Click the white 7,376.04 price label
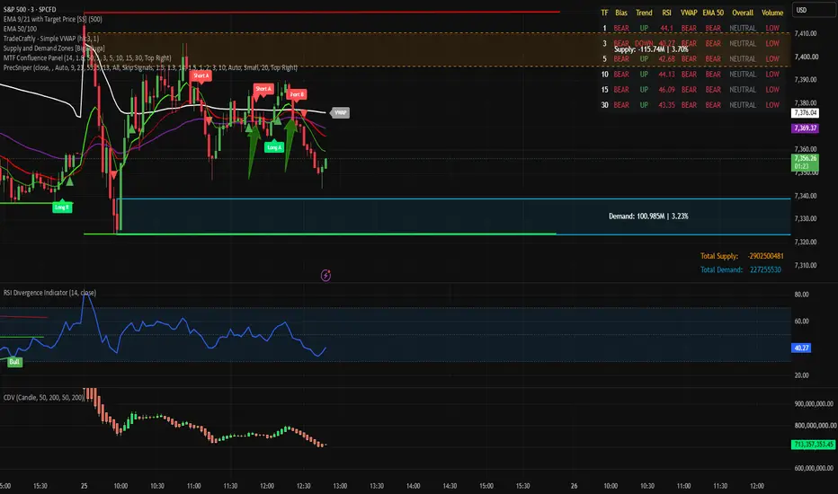838x494 pixels. (x=805, y=112)
